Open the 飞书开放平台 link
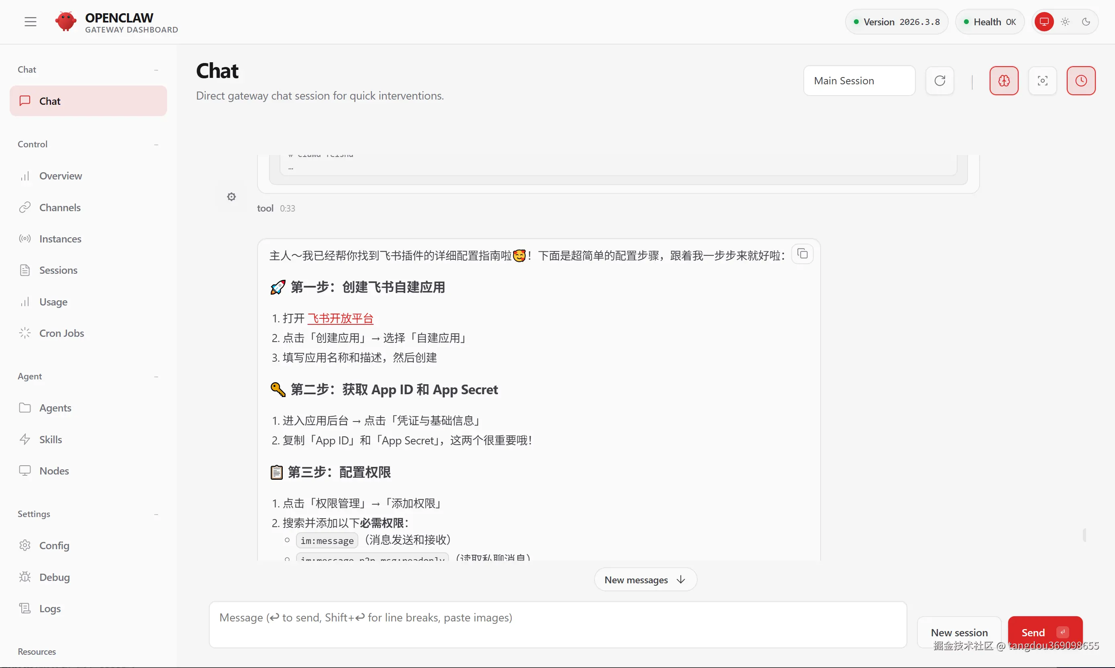 pos(341,319)
